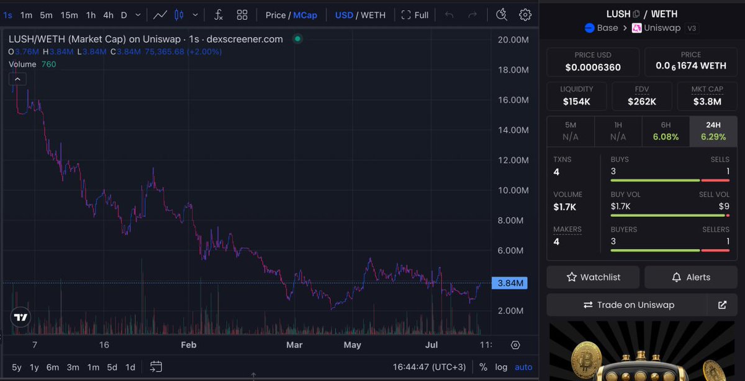Click the Volume 760 indicator legend
This screenshot has width=745, height=381.
coord(32,64)
